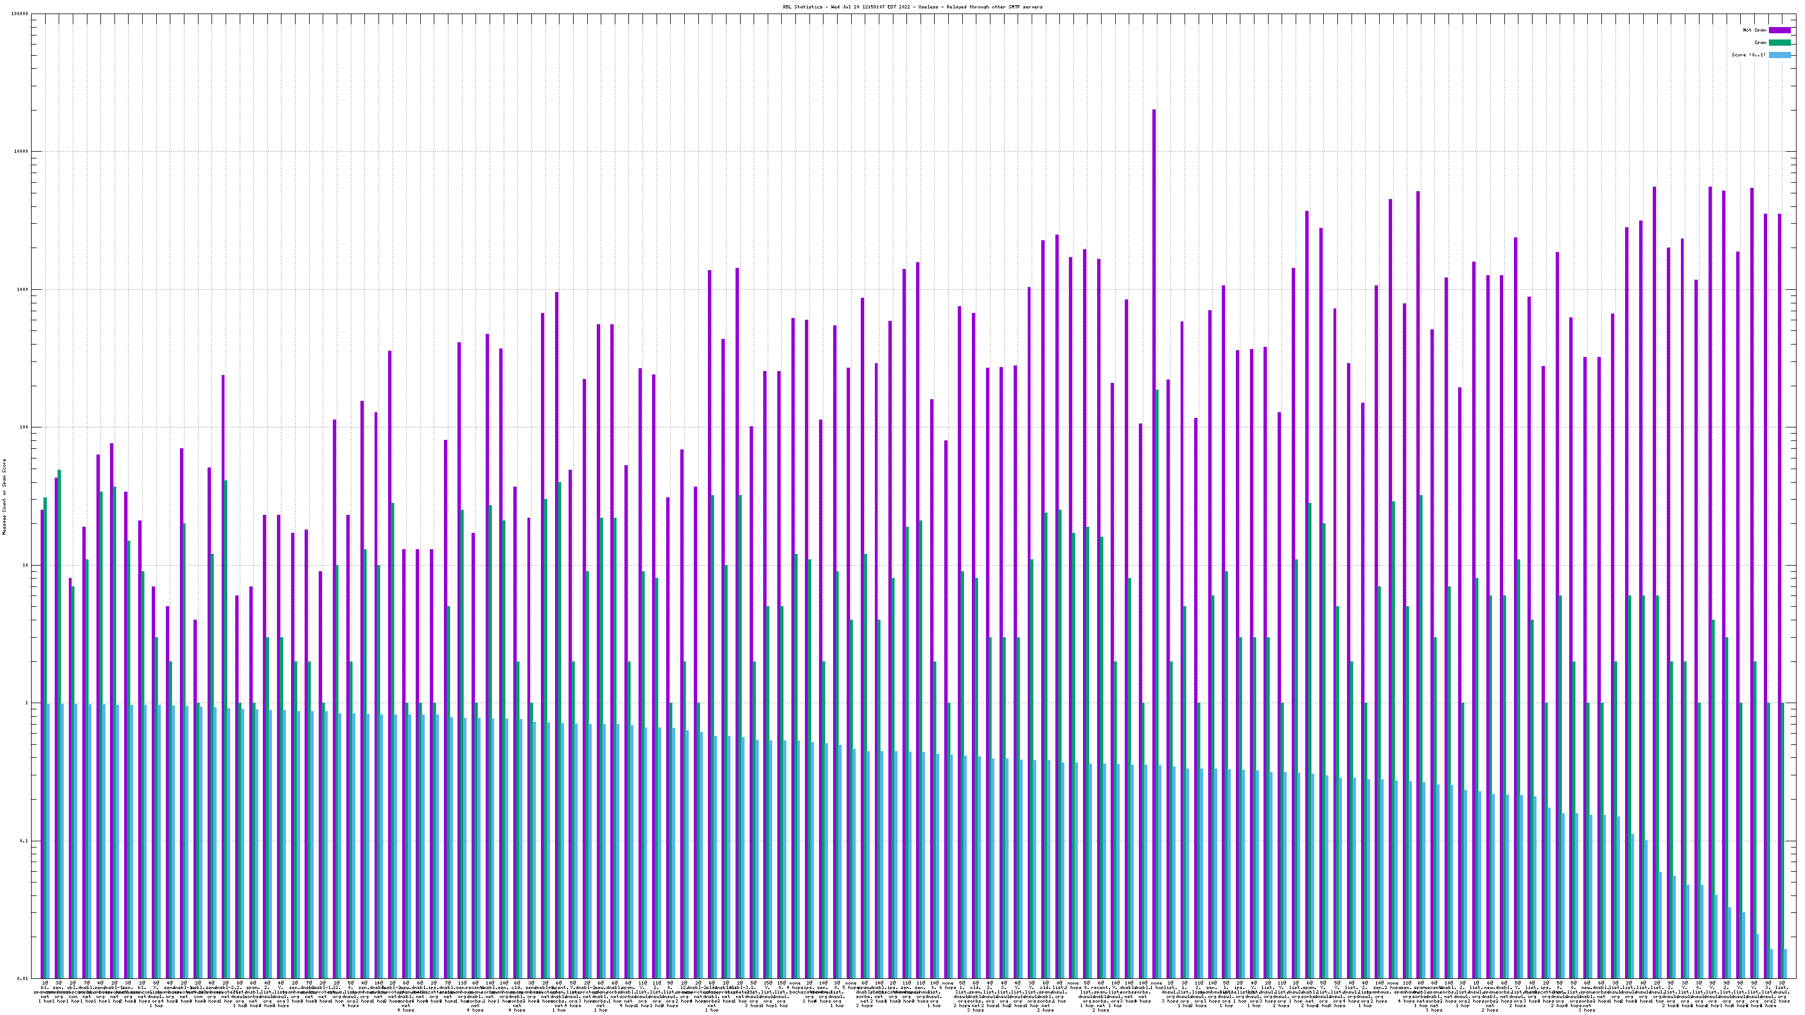Click the 100000 y-axis tick label
1805x1015 pixels.
pyautogui.click(x=20, y=14)
